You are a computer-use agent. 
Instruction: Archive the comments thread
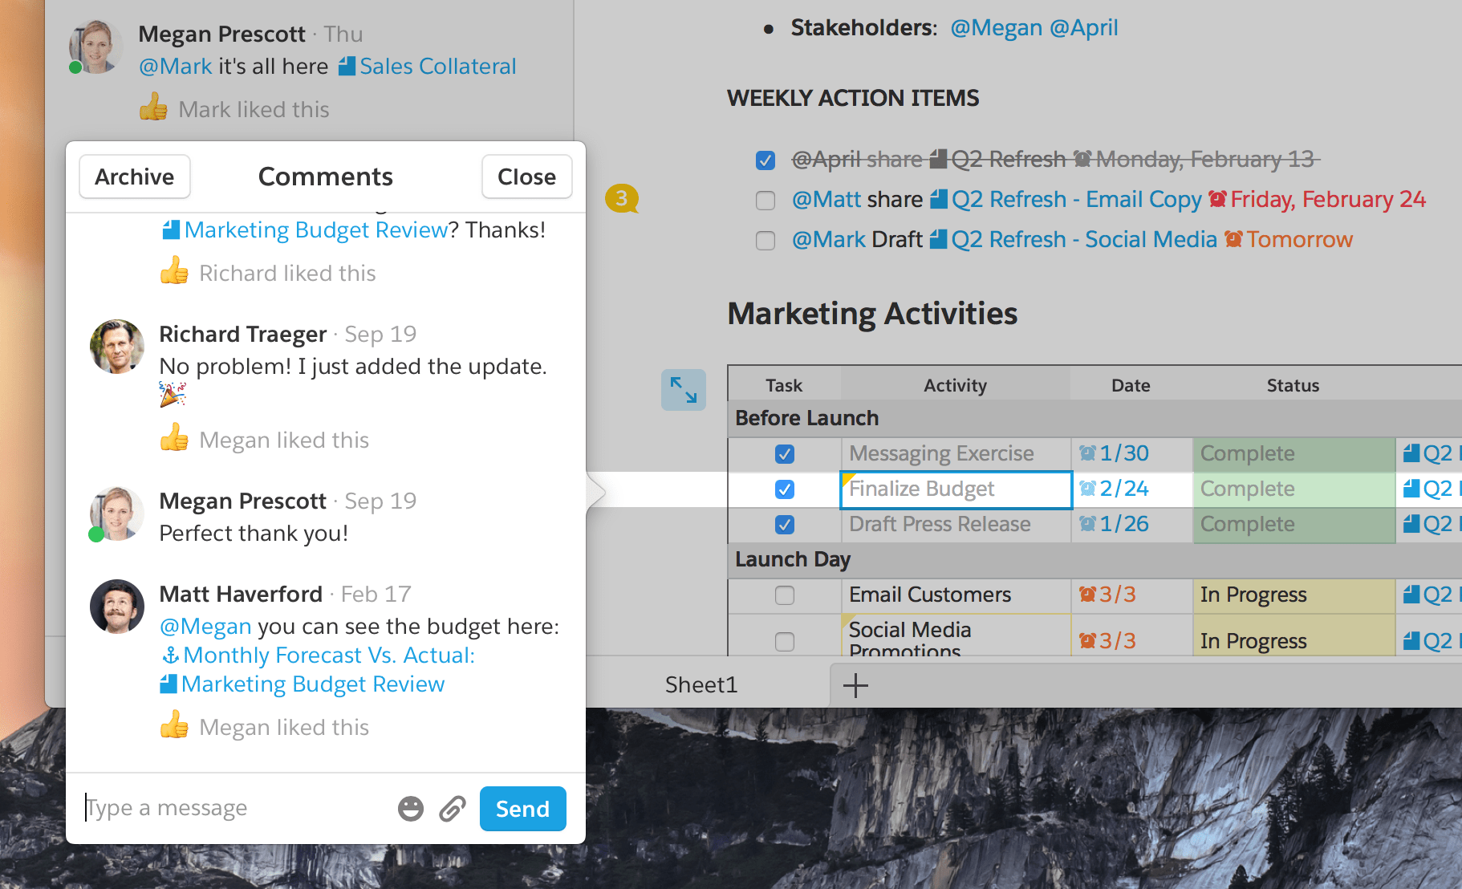click(x=135, y=177)
